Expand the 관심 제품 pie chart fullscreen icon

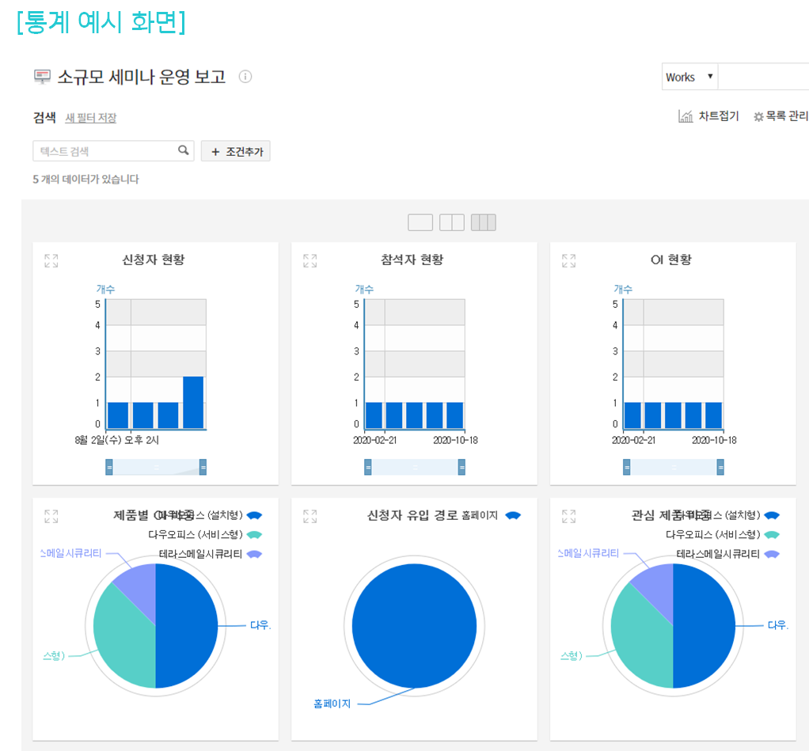pos(568,517)
